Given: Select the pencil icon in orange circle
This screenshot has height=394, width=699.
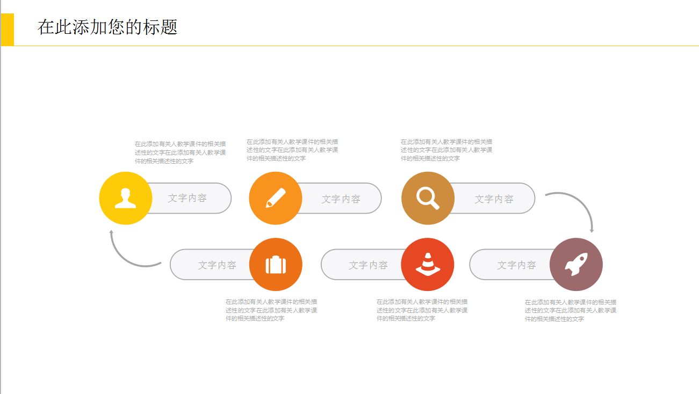Looking at the screenshot, I should coord(276,198).
